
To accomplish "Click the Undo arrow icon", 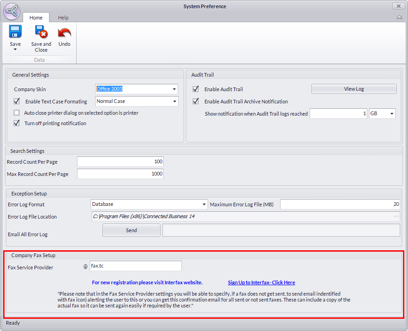I will coord(64,33).
